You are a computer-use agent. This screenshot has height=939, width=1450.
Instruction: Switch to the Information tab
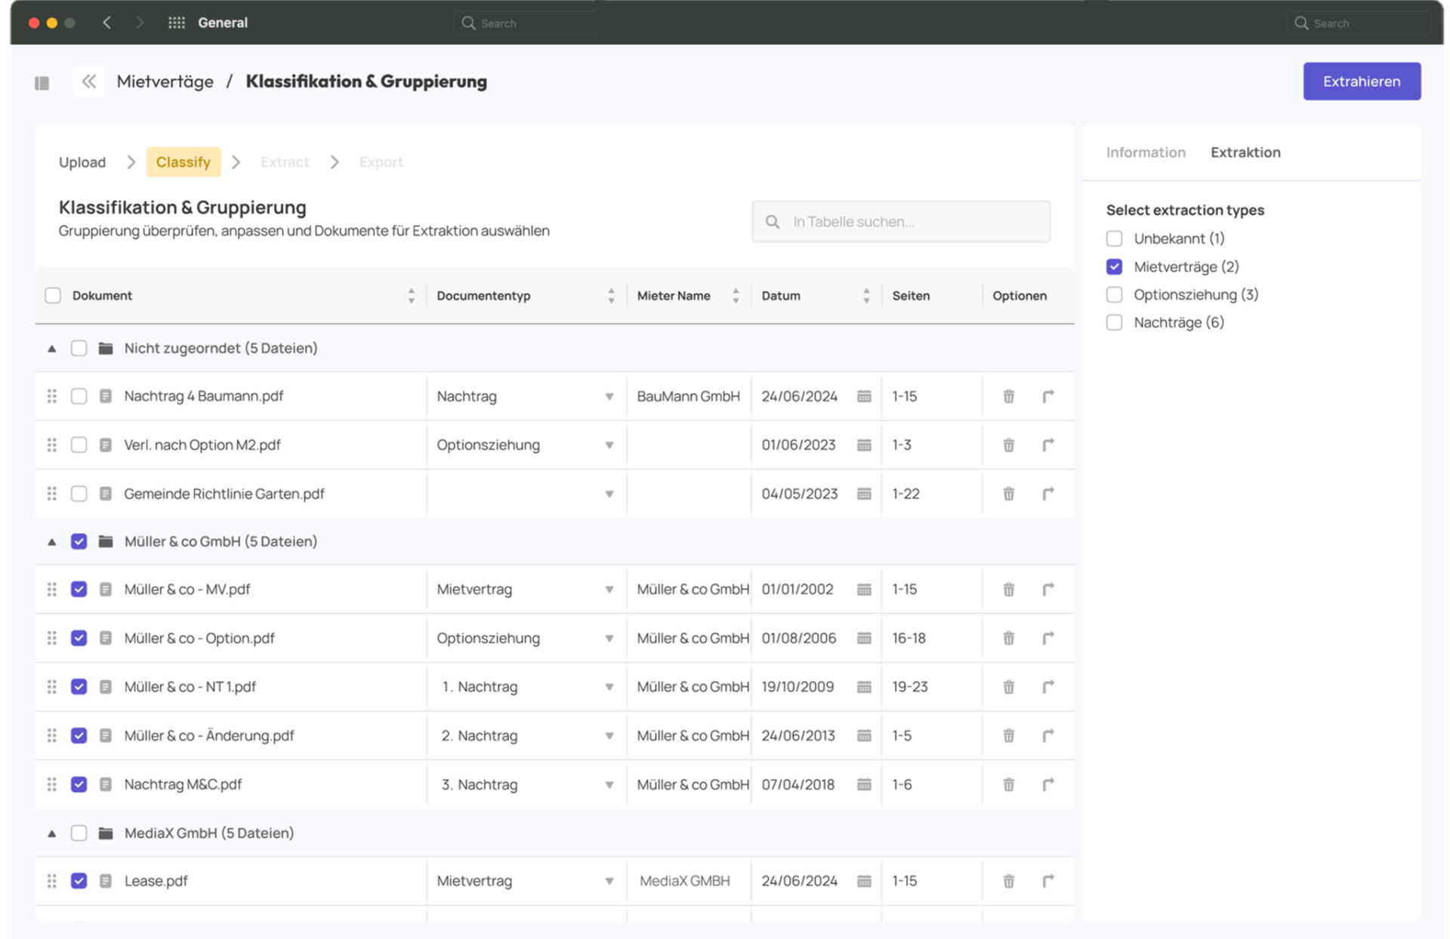pos(1145,152)
